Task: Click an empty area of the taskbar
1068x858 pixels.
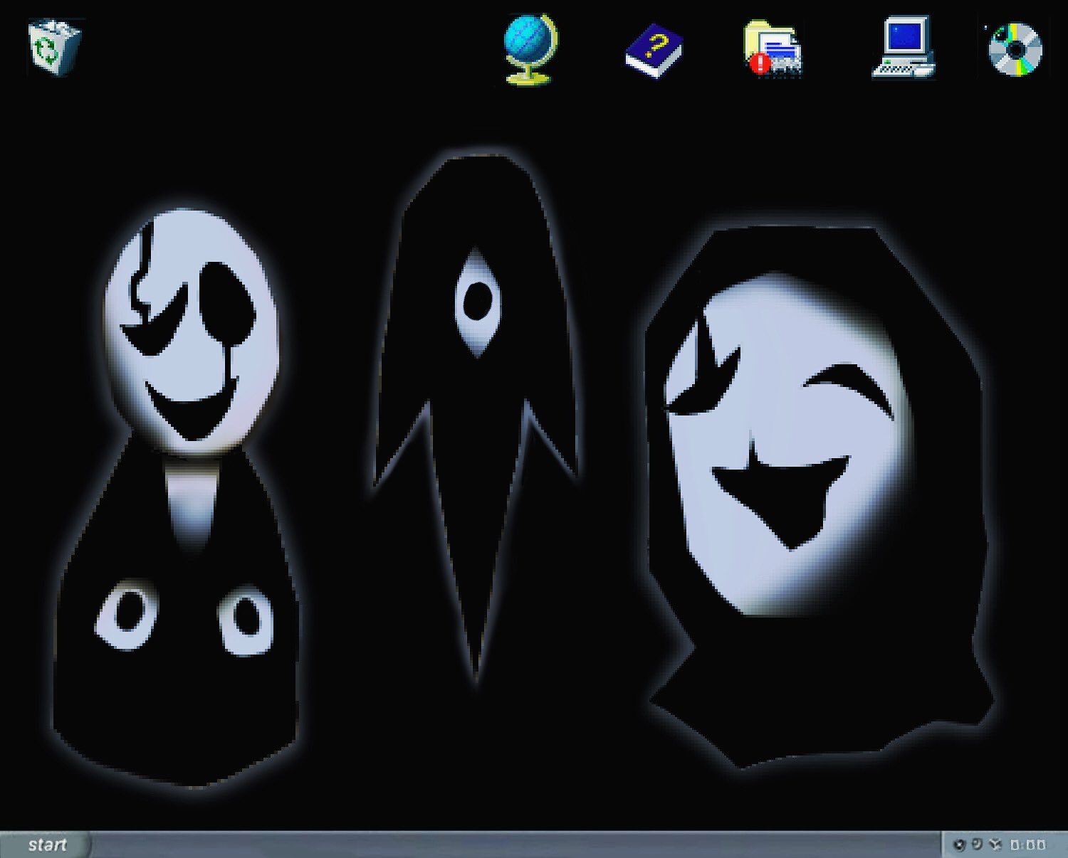Action: click(498, 844)
